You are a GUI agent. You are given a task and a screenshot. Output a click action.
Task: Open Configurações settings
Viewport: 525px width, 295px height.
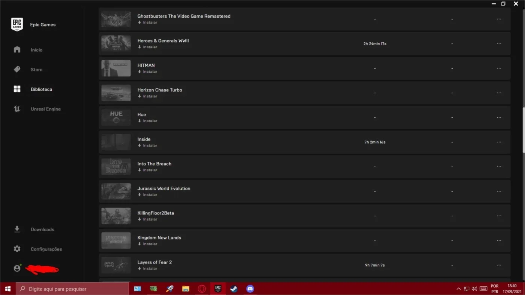click(46, 249)
